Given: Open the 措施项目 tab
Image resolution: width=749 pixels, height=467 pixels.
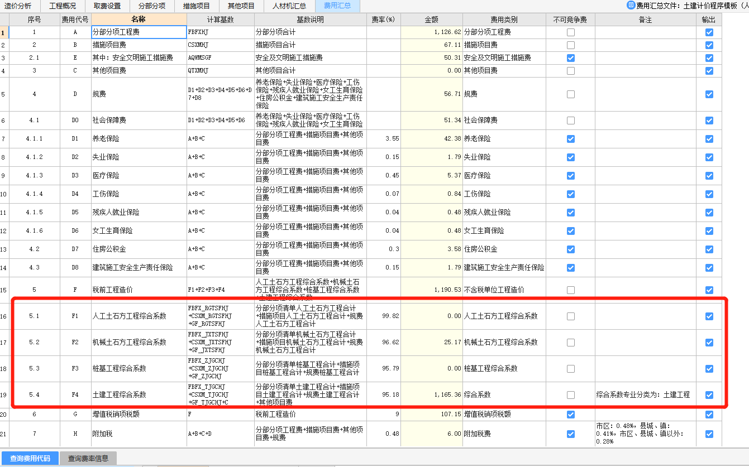Looking at the screenshot, I should [x=197, y=6].
